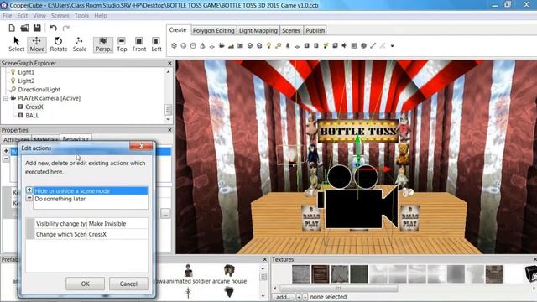Select 'Hide or unhide a scene node' action

(x=91, y=190)
